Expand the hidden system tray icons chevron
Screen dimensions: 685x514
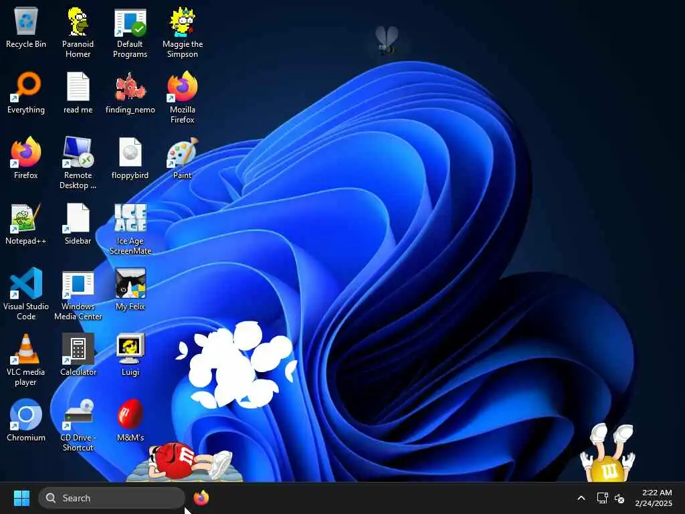coord(581,498)
